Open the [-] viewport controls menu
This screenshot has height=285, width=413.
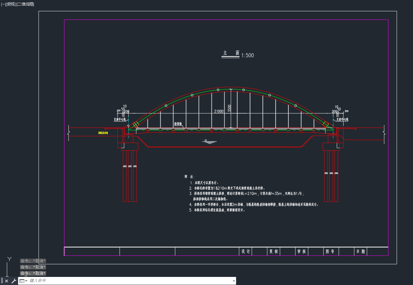[3, 4]
